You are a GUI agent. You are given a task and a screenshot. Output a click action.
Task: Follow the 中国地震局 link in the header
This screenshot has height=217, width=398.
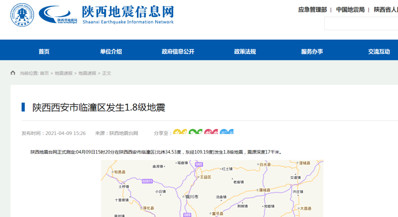(350, 10)
